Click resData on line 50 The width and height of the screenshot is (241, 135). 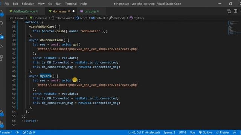(x=50, y=94)
